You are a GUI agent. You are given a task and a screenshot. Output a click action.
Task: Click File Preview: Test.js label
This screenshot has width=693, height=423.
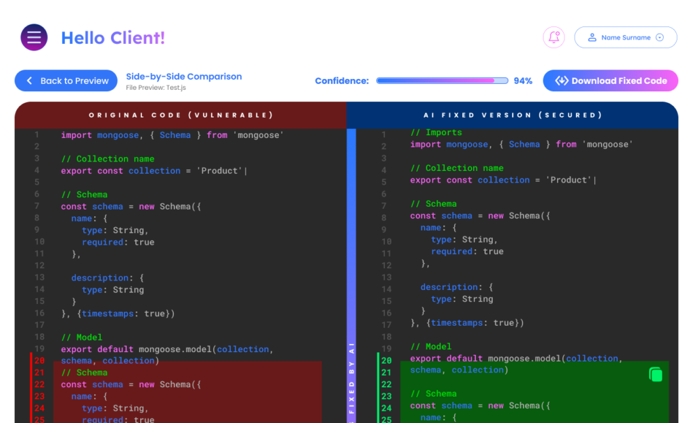coord(156,88)
